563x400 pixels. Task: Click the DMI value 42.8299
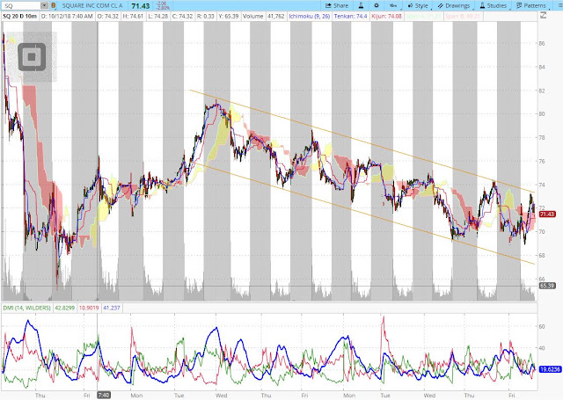(x=64, y=308)
